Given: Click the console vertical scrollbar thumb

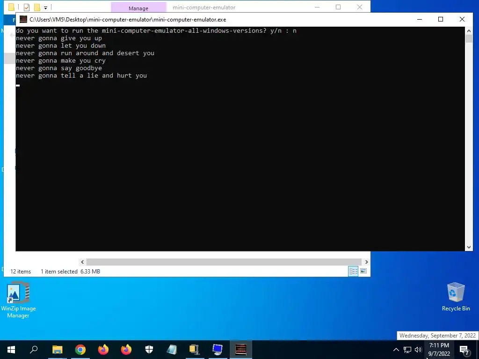Looking at the screenshot, I should point(469,39).
